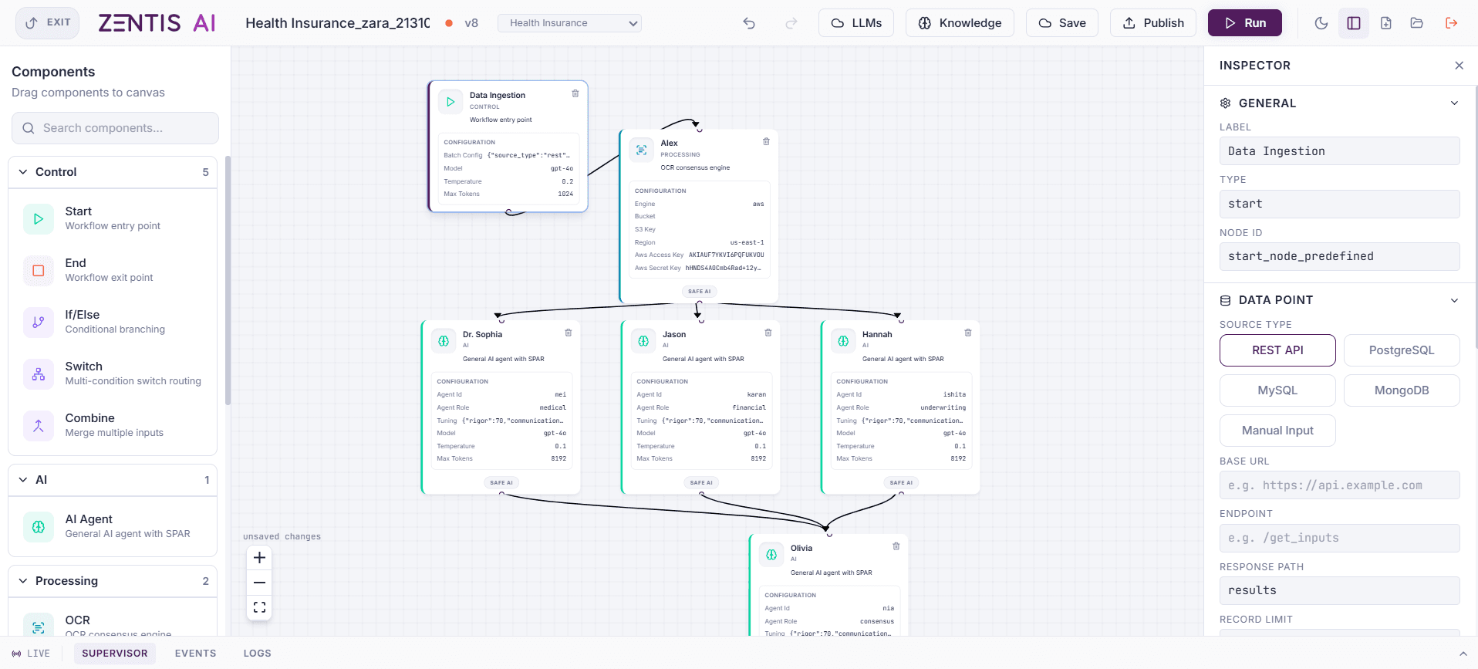
Task: Delete the Alex node via trash icon
Action: 766,141
